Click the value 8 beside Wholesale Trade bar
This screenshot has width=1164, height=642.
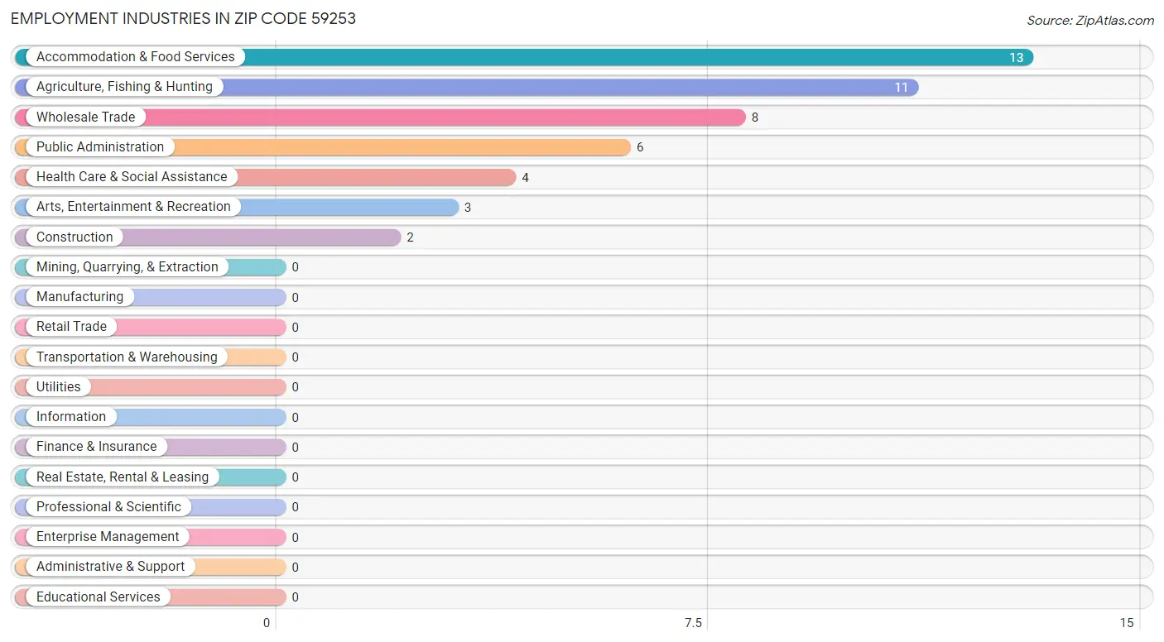click(755, 117)
